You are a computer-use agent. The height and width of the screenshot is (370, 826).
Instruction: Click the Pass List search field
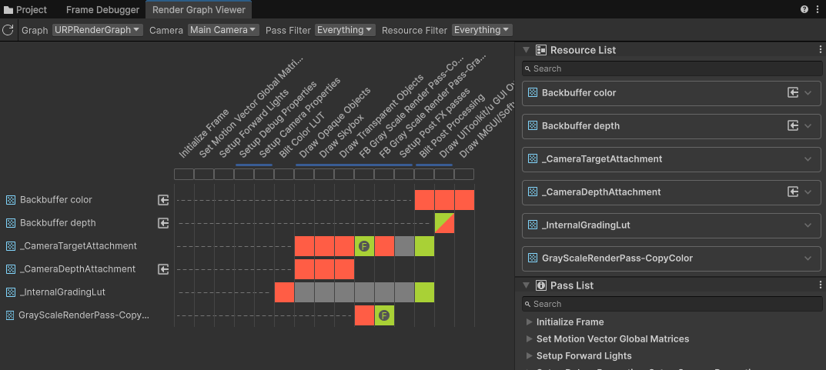[x=671, y=304]
